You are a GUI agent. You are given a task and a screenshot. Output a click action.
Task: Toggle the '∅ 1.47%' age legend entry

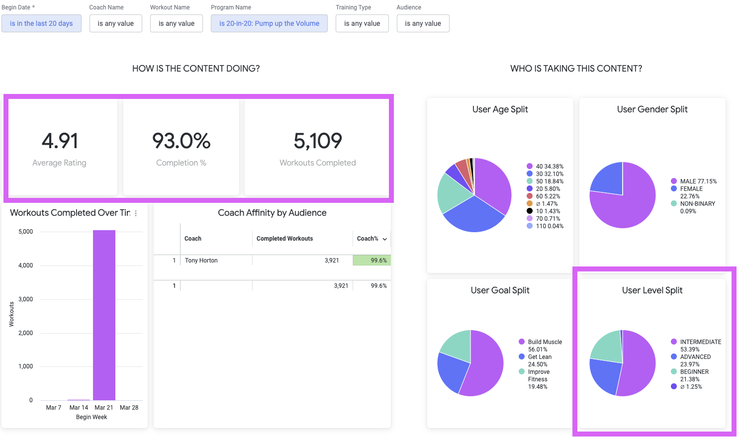pos(542,204)
